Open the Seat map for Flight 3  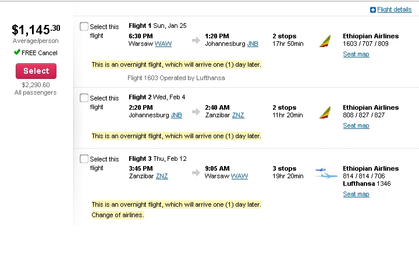[x=356, y=194]
